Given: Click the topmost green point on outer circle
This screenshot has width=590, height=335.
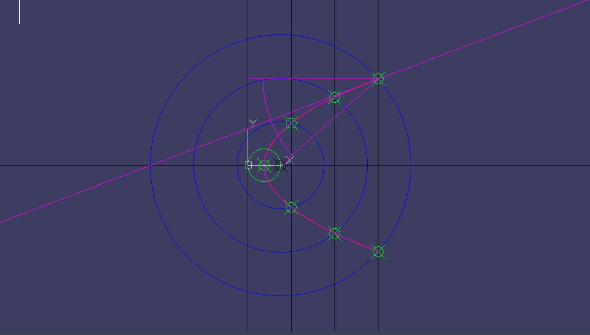Looking at the screenshot, I should [378, 79].
